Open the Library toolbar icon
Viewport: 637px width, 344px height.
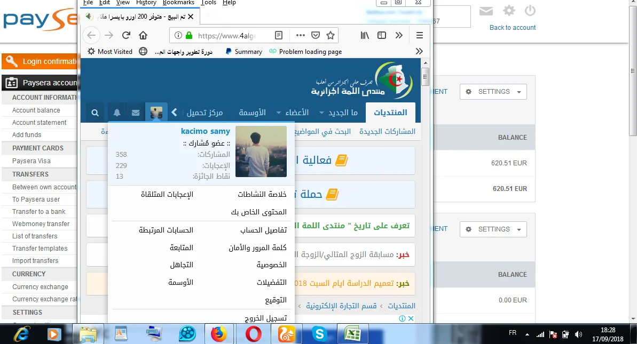tap(365, 35)
